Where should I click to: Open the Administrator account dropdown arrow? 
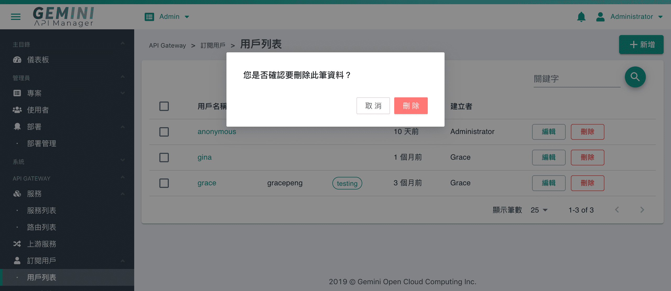point(661,17)
